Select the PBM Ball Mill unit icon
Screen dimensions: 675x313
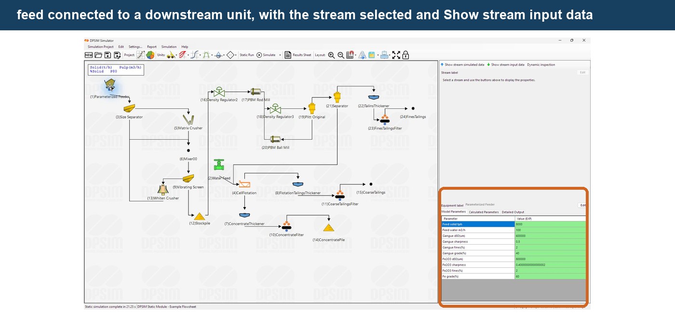275,139
